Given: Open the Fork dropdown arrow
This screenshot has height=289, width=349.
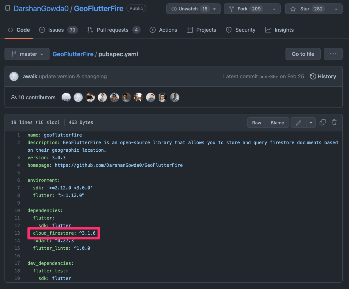Looking at the screenshot, I should (x=274, y=8).
